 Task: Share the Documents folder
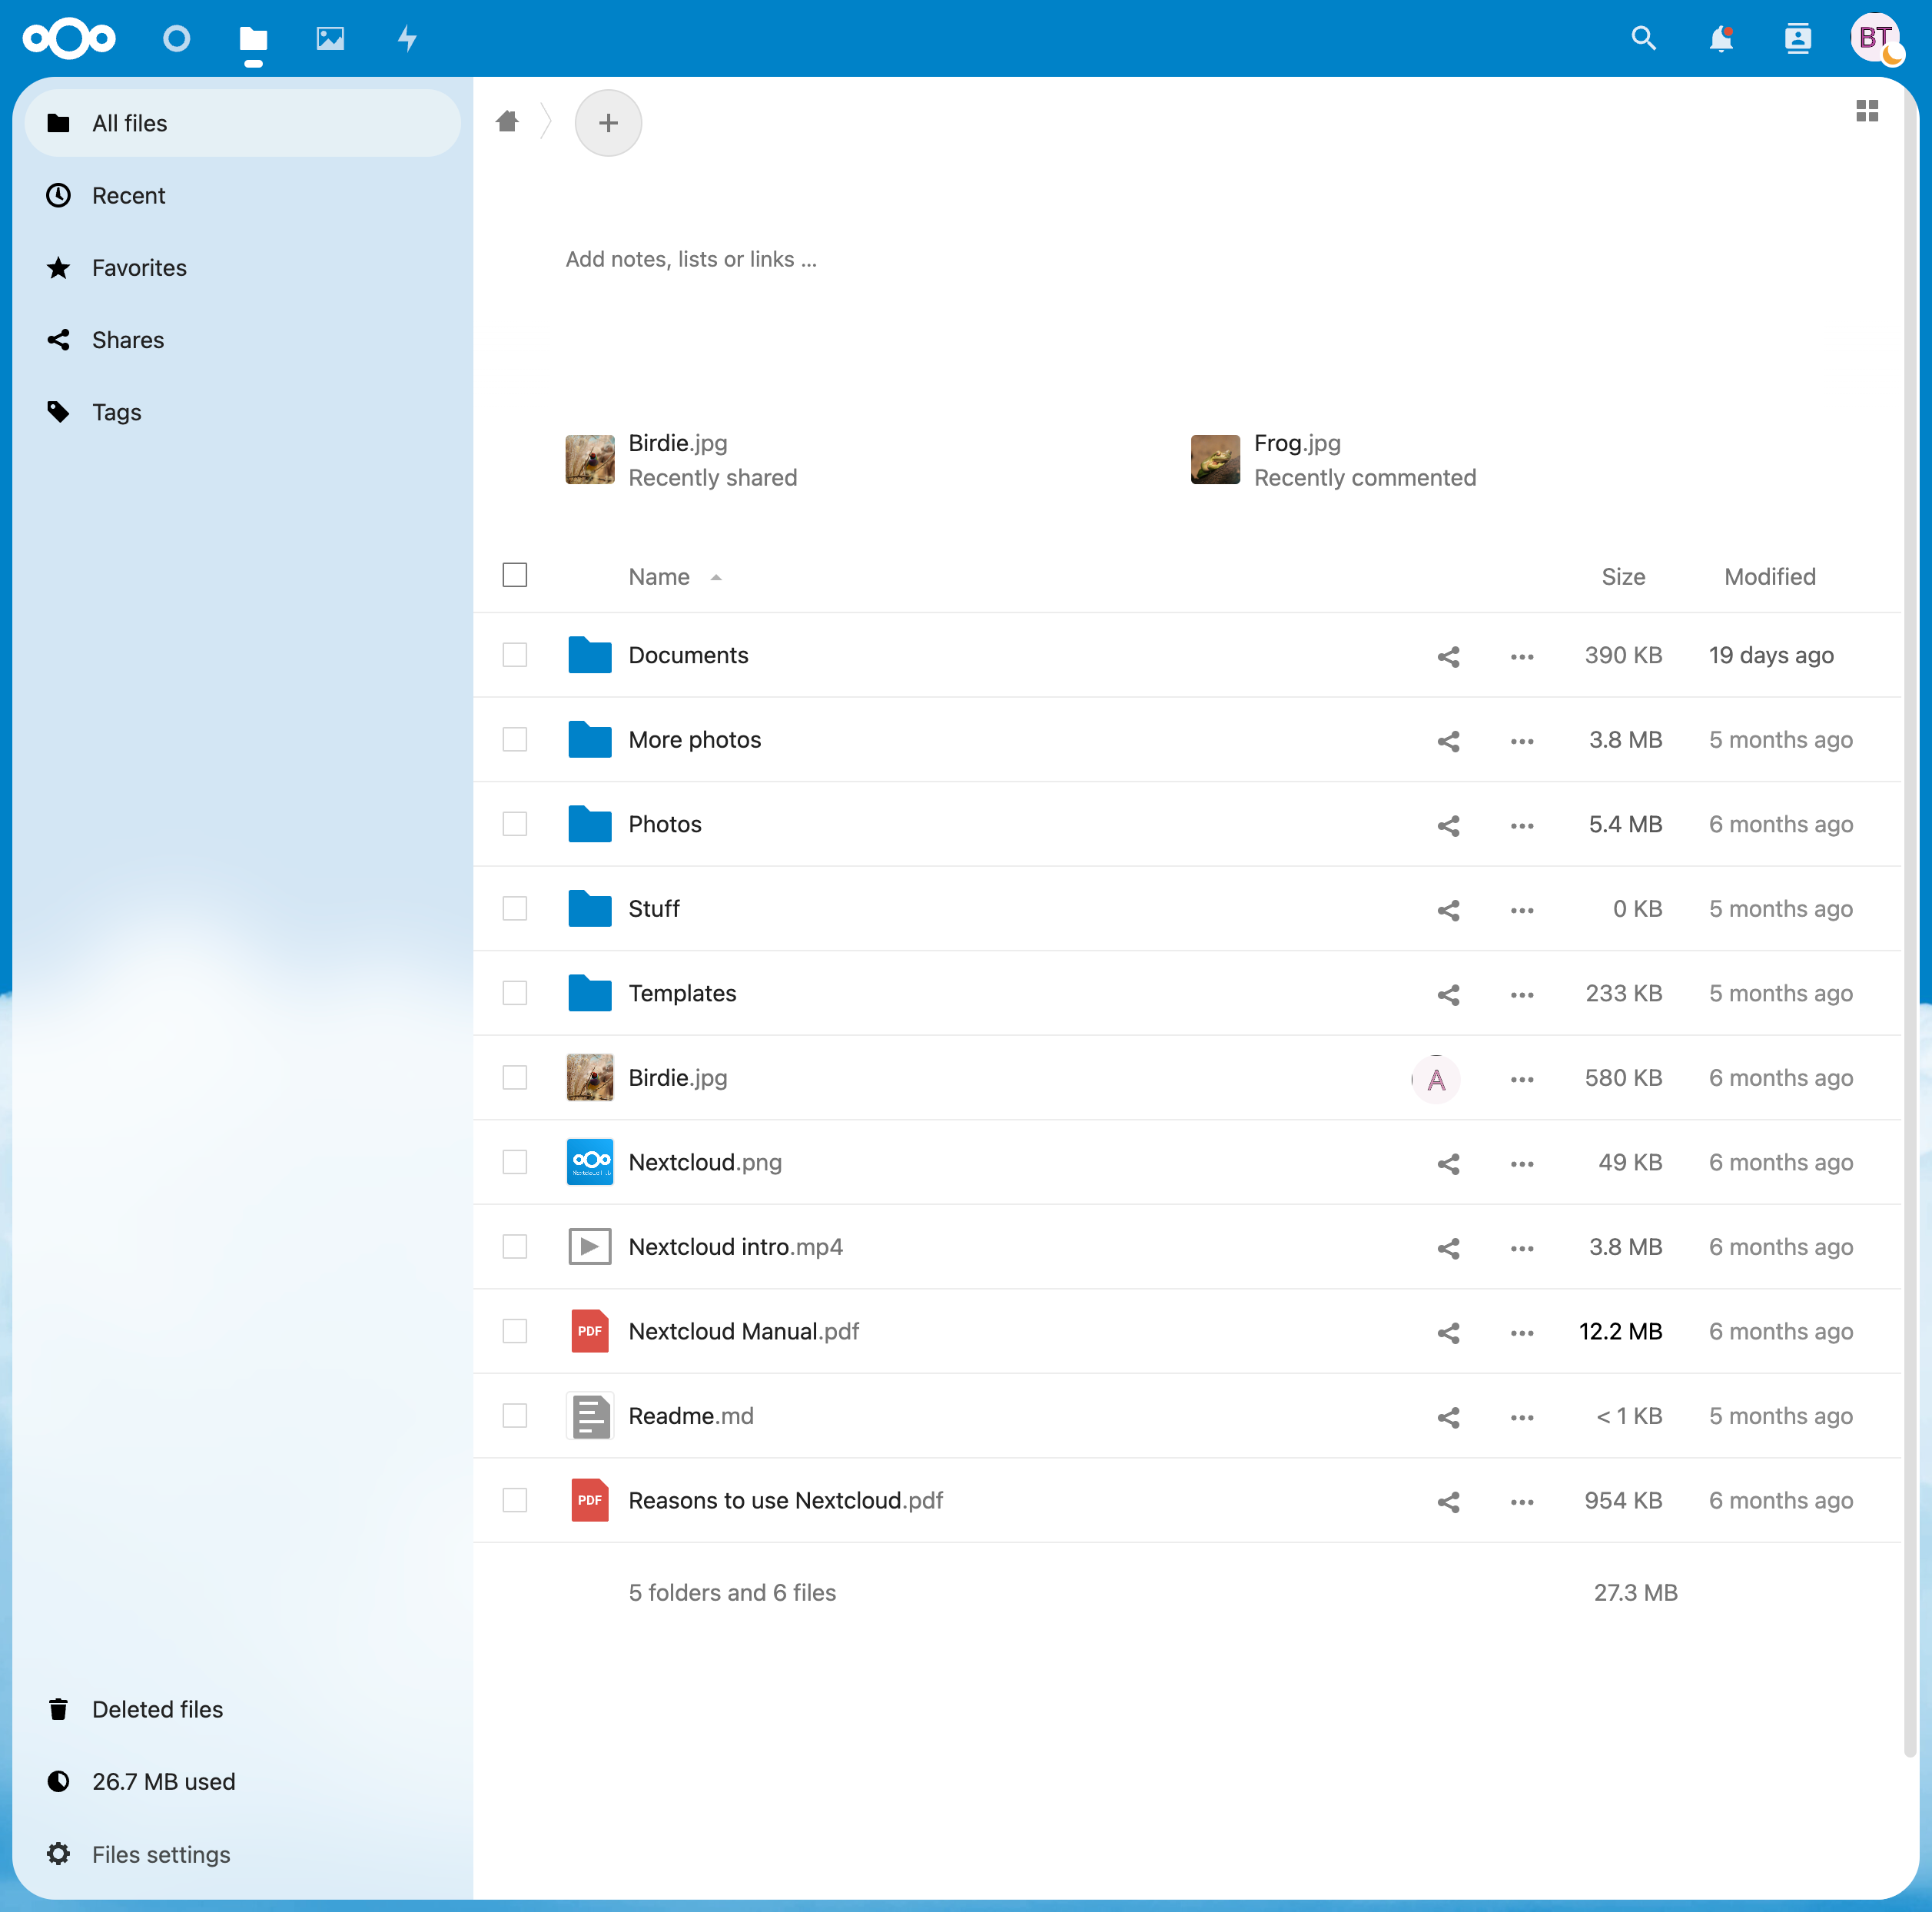pyautogui.click(x=1449, y=656)
